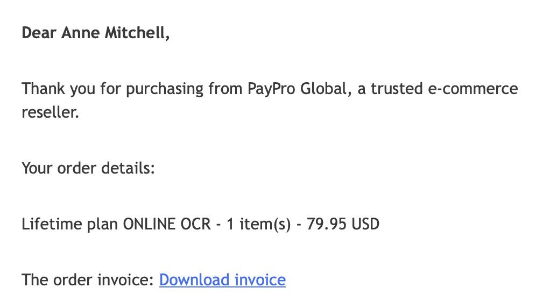Click the word 'Your' before 'order details:'
Screen dimensions: 550x302
click(37, 168)
